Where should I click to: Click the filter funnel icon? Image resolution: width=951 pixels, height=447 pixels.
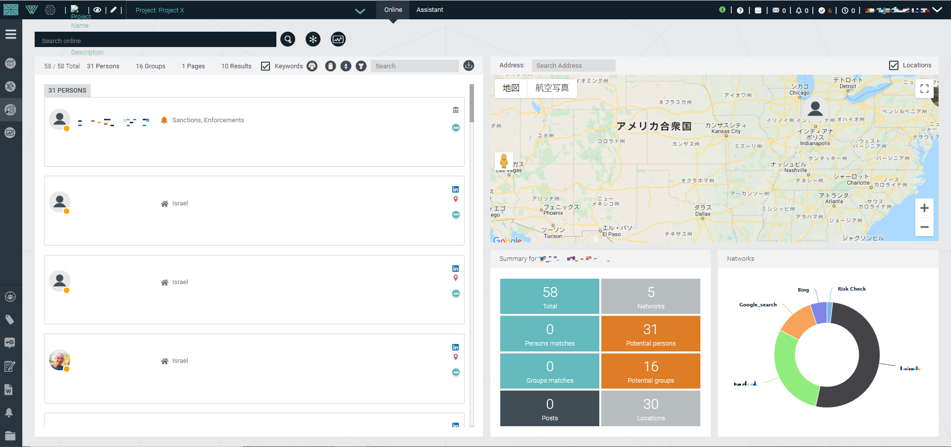(x=361, y=66)
